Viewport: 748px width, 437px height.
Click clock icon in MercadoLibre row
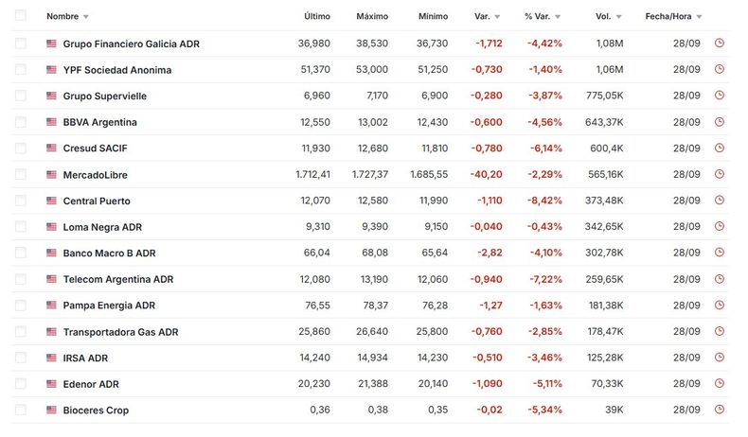pos(720,174)
